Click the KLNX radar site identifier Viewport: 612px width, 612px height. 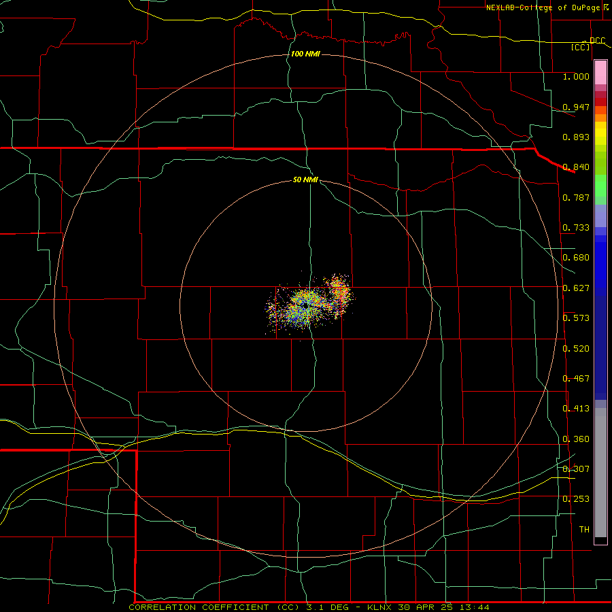point(380,607)
